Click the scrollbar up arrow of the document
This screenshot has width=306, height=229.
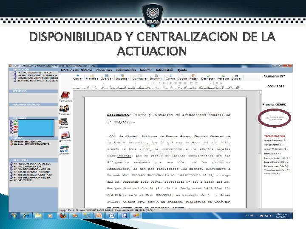[260, 92]
